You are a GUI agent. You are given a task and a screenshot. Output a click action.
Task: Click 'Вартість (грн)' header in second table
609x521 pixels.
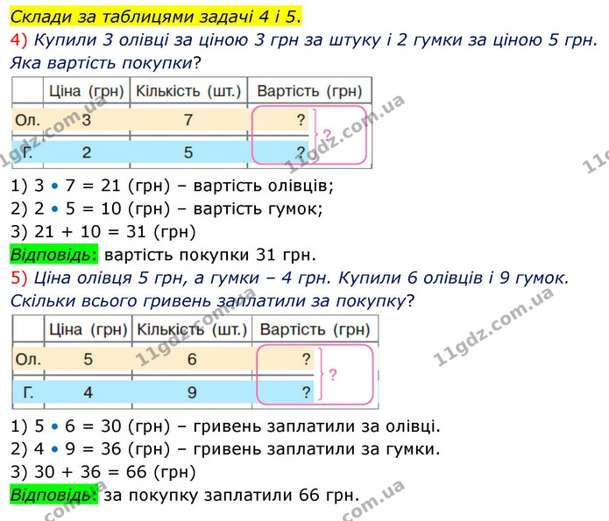pyautogui.click(x=315, y=329)
